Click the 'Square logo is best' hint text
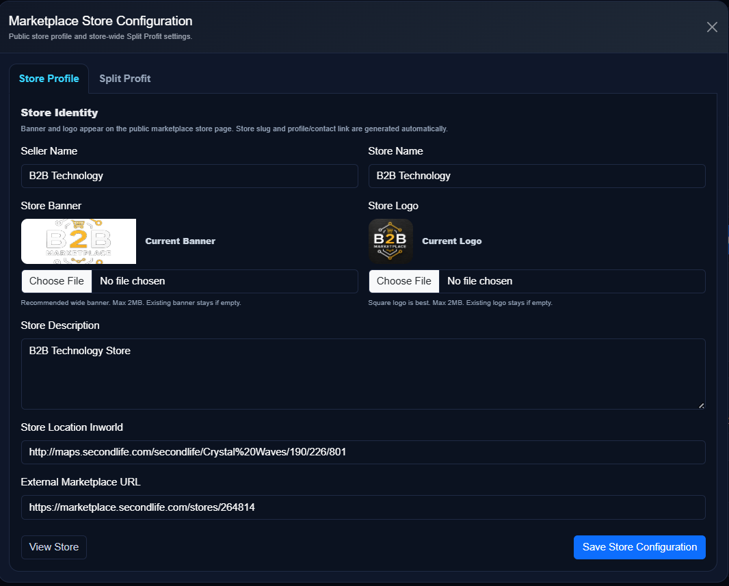Screen dimensions: 729x586 pyautogui.click(x=460, y=303)
